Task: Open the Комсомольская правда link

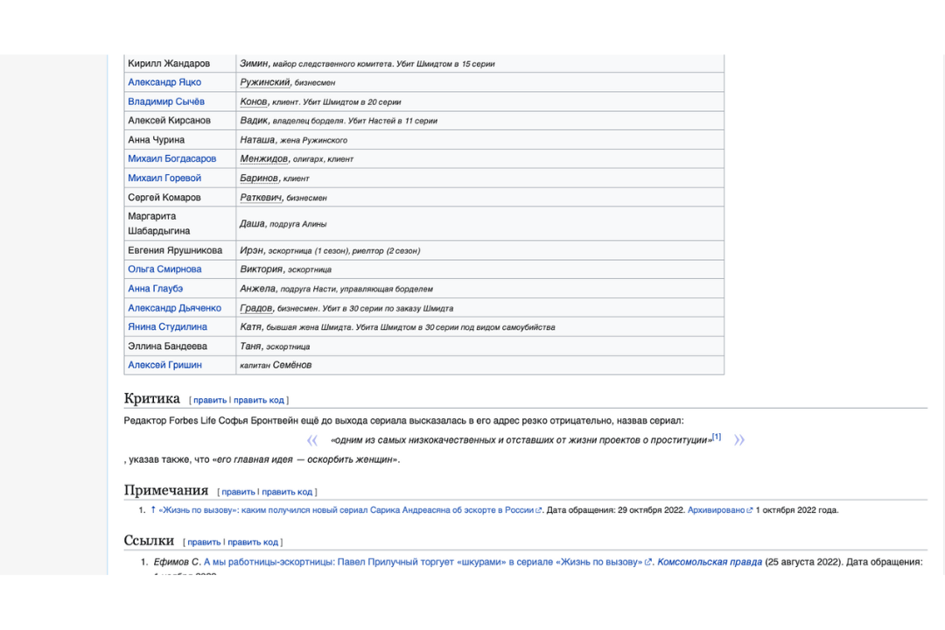Action: 710,562
